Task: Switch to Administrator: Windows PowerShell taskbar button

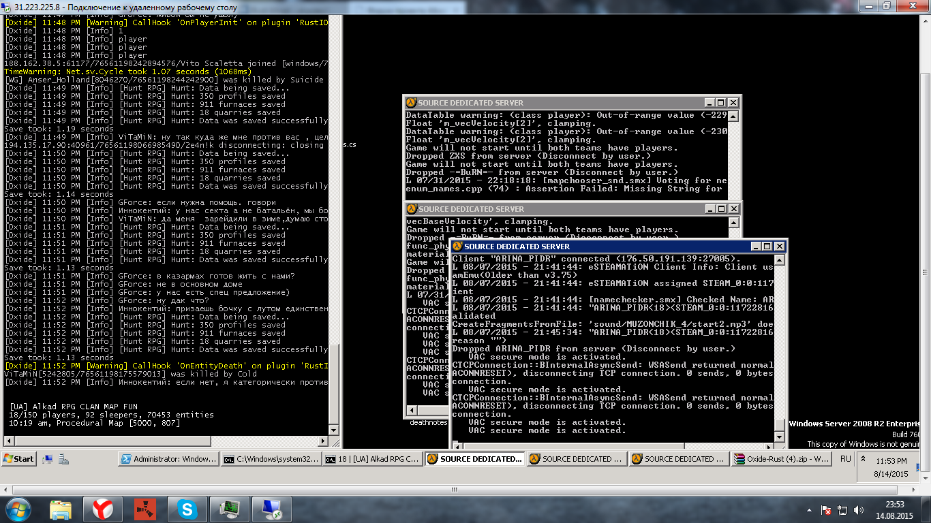Action: click(169, 459)
